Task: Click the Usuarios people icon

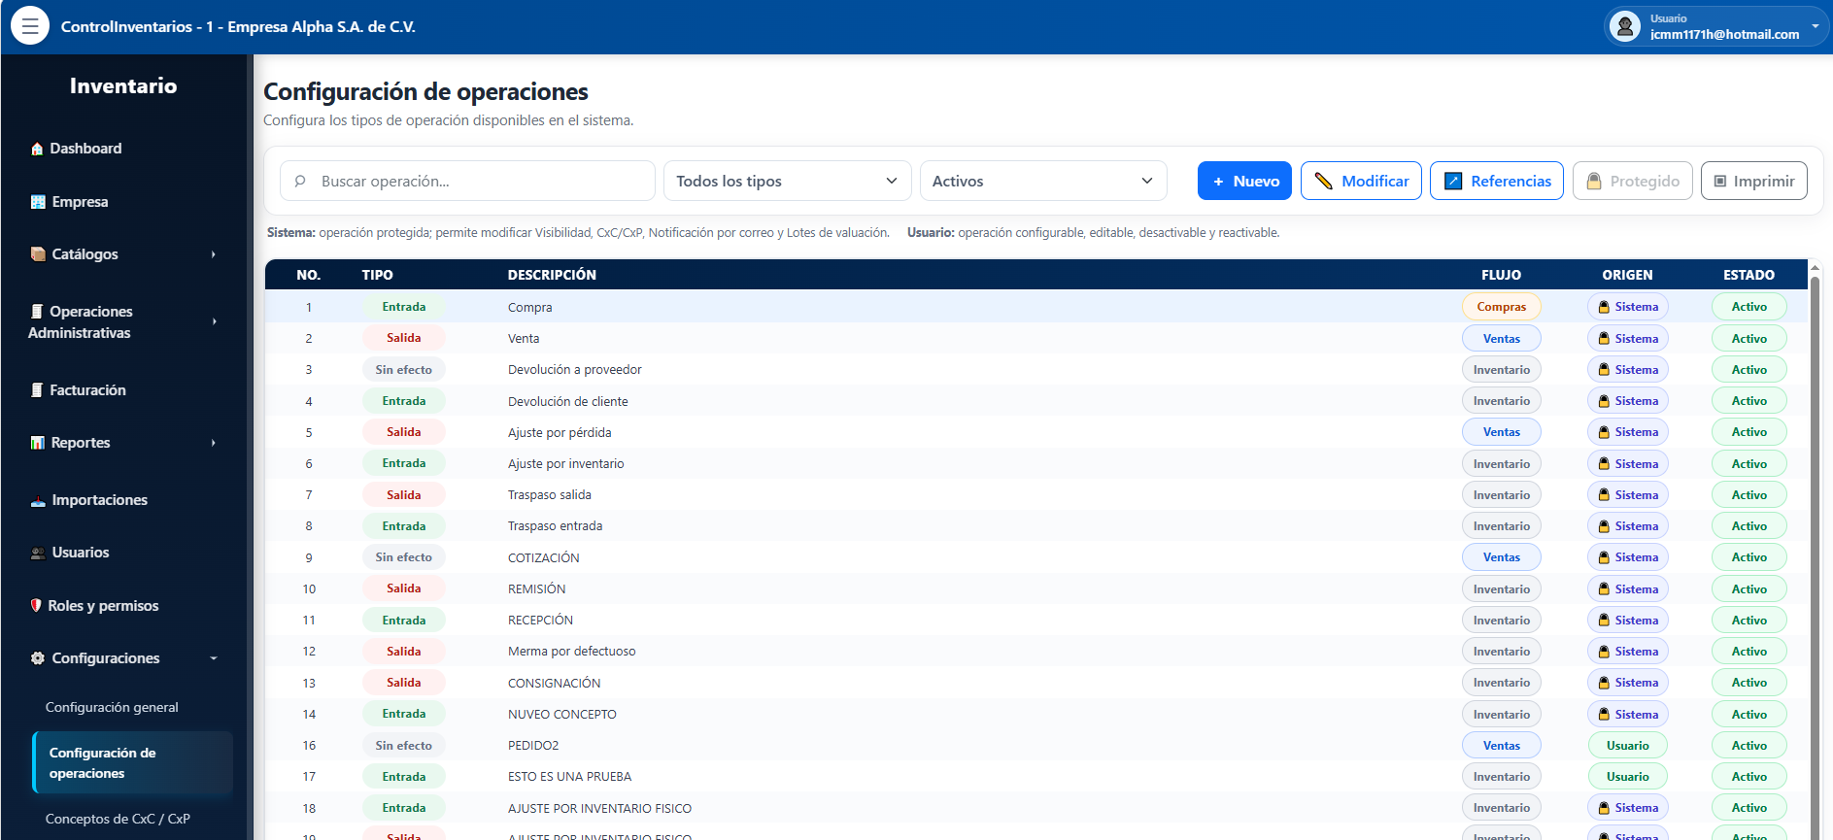Action: coord(38,553)
